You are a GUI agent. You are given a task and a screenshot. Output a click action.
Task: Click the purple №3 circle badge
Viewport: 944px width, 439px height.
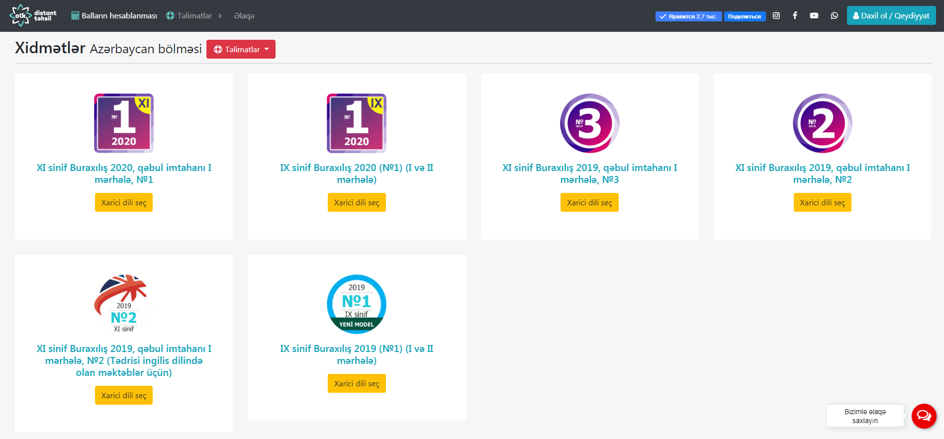(589, 123)
